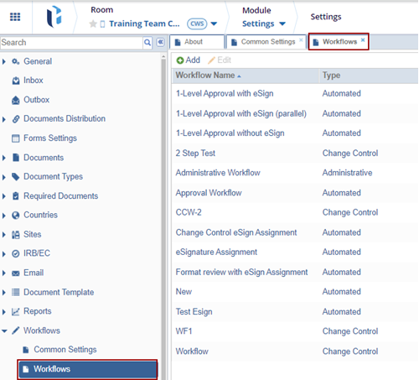Click the search magnifier icon

click(147, 43)
